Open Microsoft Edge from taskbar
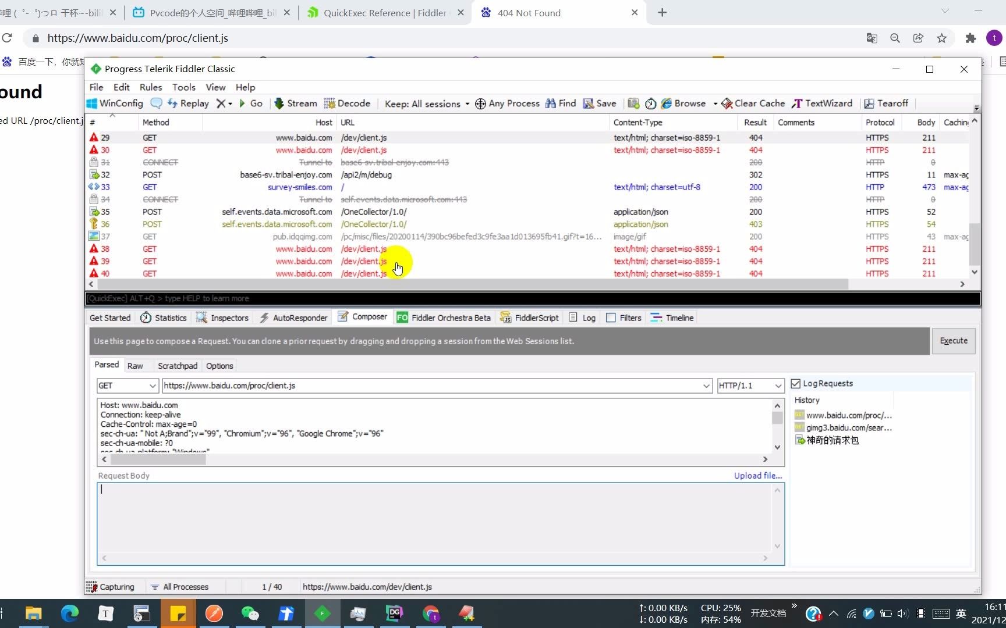 [70, 613]
